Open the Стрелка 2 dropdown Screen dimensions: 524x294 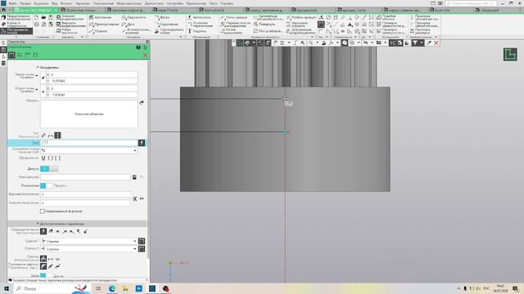click(x=134, y=248)
